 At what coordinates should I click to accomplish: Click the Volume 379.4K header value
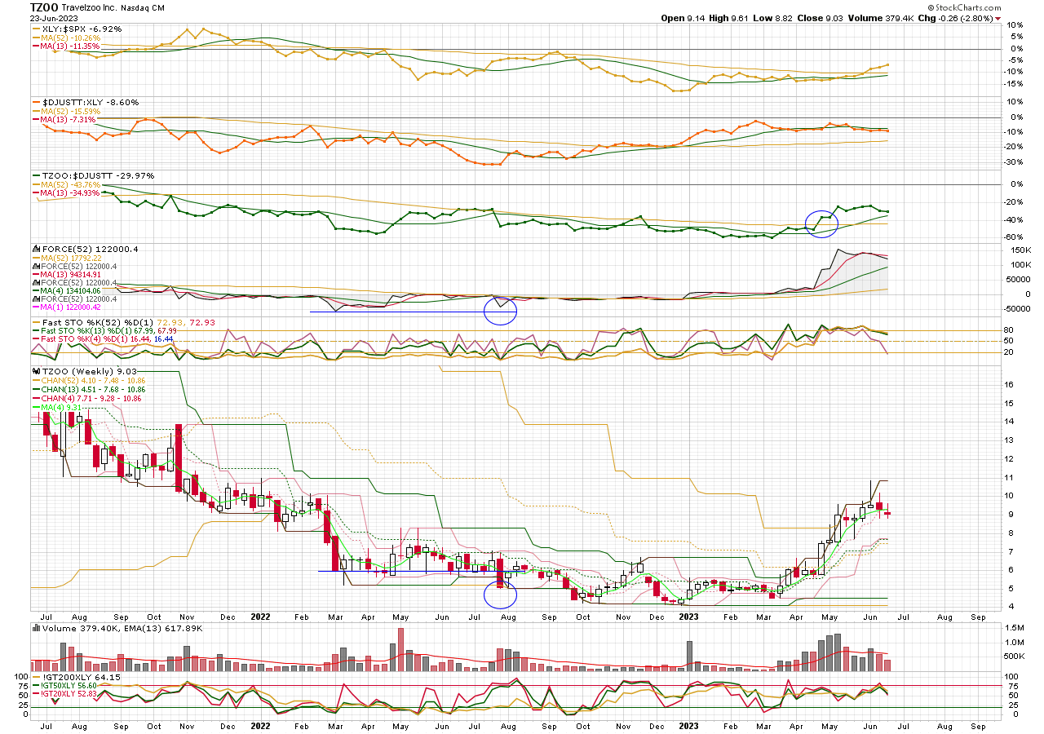[880, 18]
